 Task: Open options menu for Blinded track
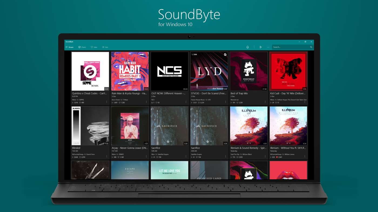107,156
